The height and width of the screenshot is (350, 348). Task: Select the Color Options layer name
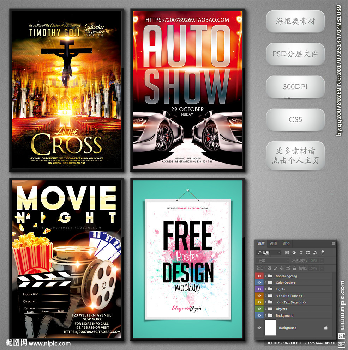tap(286, 282)
